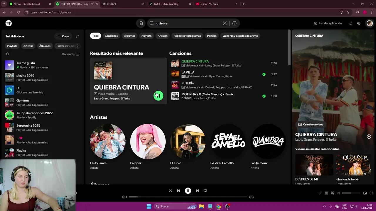Switch to video with Cambiar a video
The image size is (376, 211).
pos(311,124)
